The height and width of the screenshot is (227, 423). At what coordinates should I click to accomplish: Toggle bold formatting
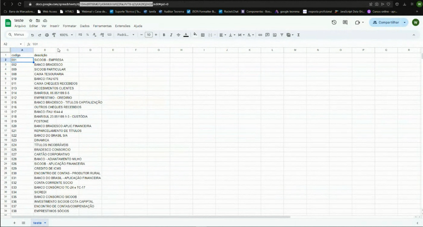[x=164, y=35]
